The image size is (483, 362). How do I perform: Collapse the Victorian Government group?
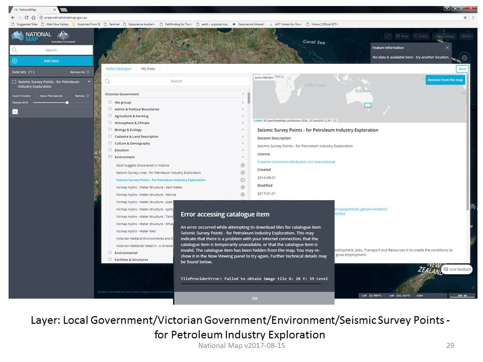click(243, 94)
